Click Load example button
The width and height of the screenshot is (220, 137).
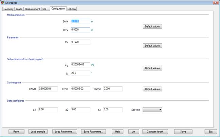point(38,132)
